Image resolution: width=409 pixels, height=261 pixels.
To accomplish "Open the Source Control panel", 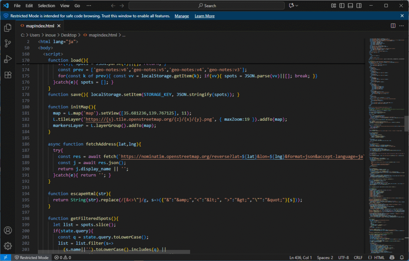I will (8, 43).
